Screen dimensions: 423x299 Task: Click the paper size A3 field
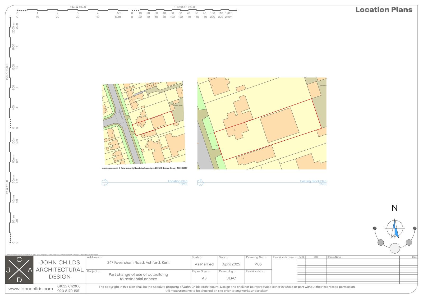click(x=204, y=278)
